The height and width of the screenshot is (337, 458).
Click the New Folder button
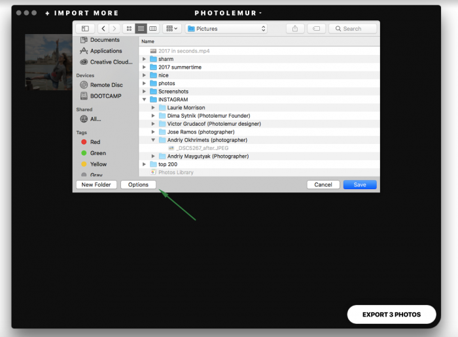(96, 185)
